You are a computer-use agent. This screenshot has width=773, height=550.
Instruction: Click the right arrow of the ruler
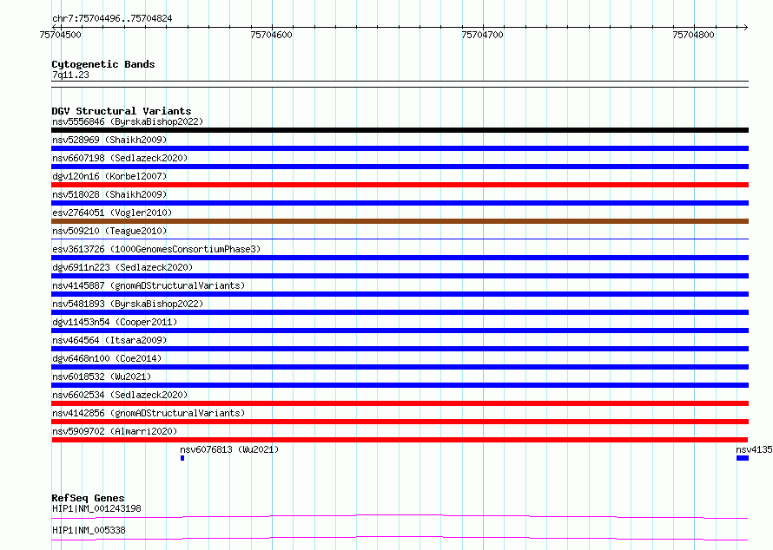pyautogui.click(x=746, y=27)
